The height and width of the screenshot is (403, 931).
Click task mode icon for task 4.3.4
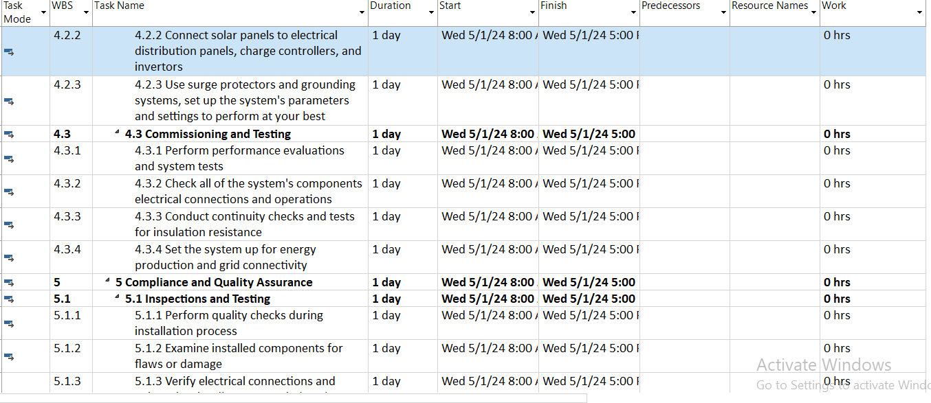pyautogui.click(x=9, y=257)
